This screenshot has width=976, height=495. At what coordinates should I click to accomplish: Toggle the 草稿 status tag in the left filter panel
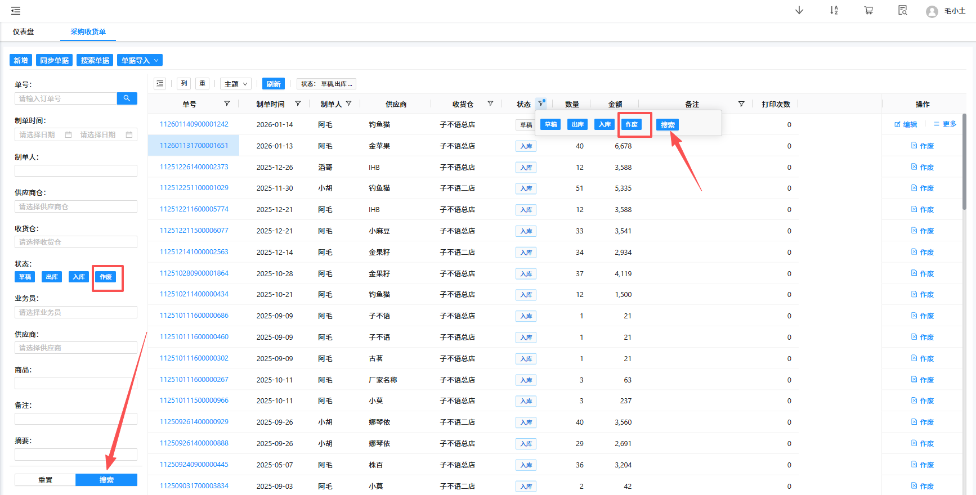[25, 277]
